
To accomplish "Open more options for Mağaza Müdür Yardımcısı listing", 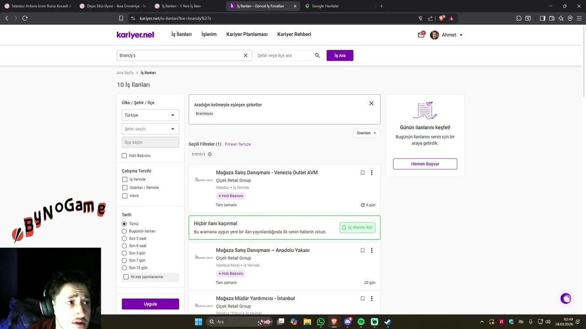I will tap(372, 298).
